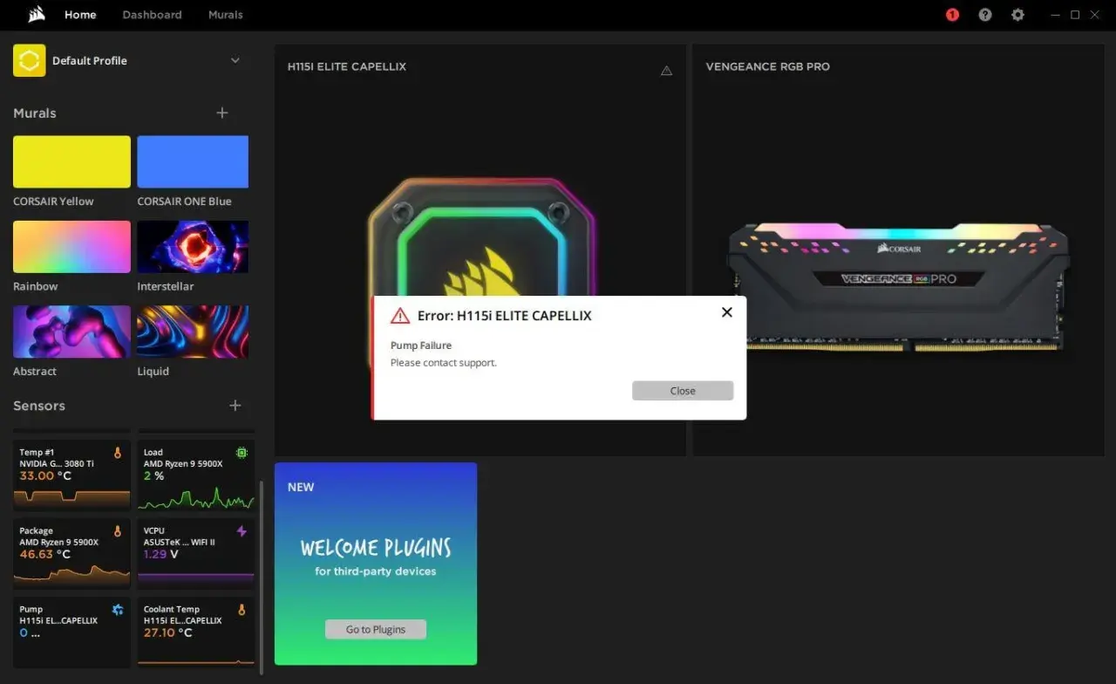Open the help question mark icon
Screen dimensions: 1116x684
985,15
